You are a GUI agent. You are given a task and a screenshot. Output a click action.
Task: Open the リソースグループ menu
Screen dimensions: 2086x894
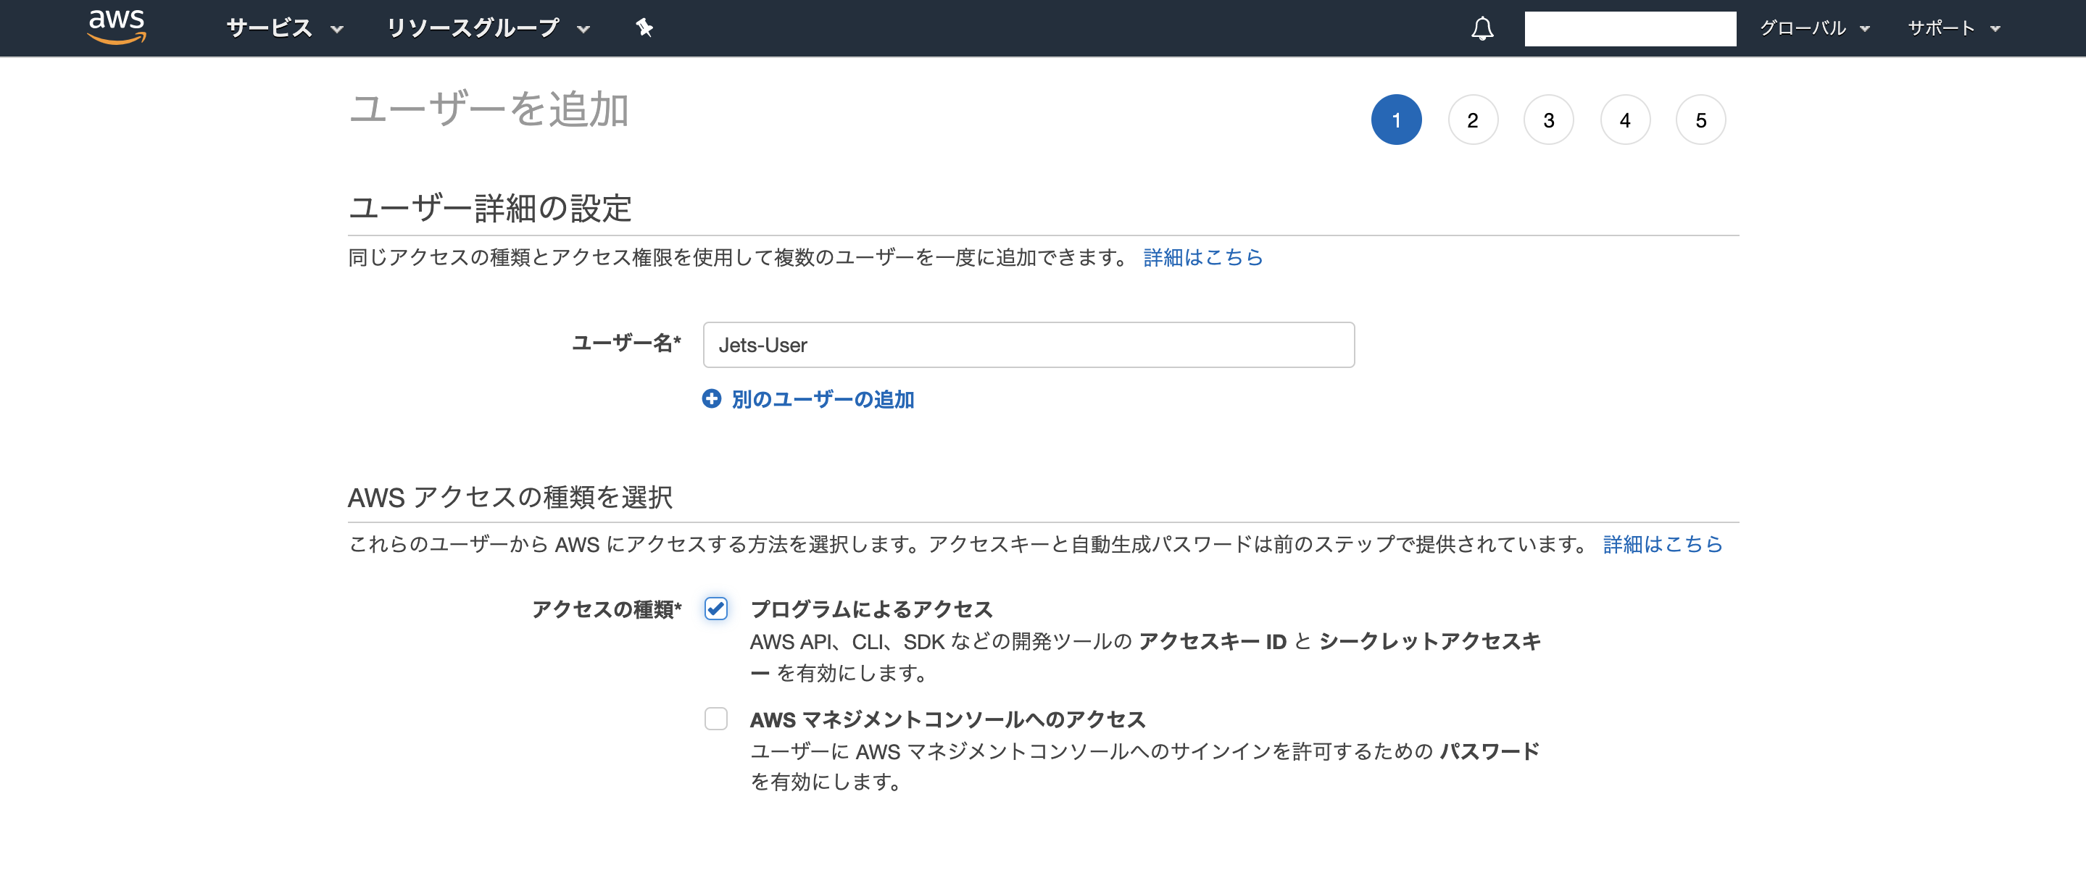489,28
